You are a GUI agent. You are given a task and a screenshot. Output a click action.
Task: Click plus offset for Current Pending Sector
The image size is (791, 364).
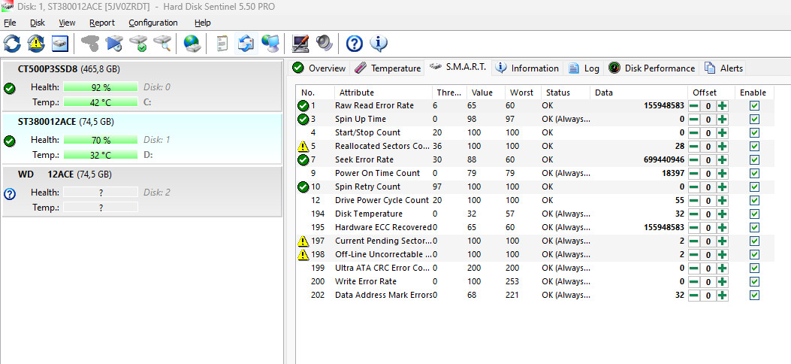(x=722, y=241)
